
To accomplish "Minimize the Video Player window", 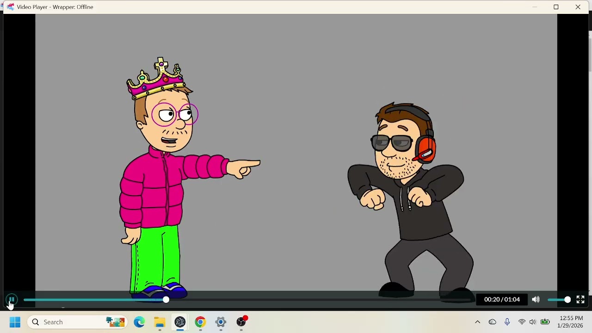I will click(x=535, y=7).
